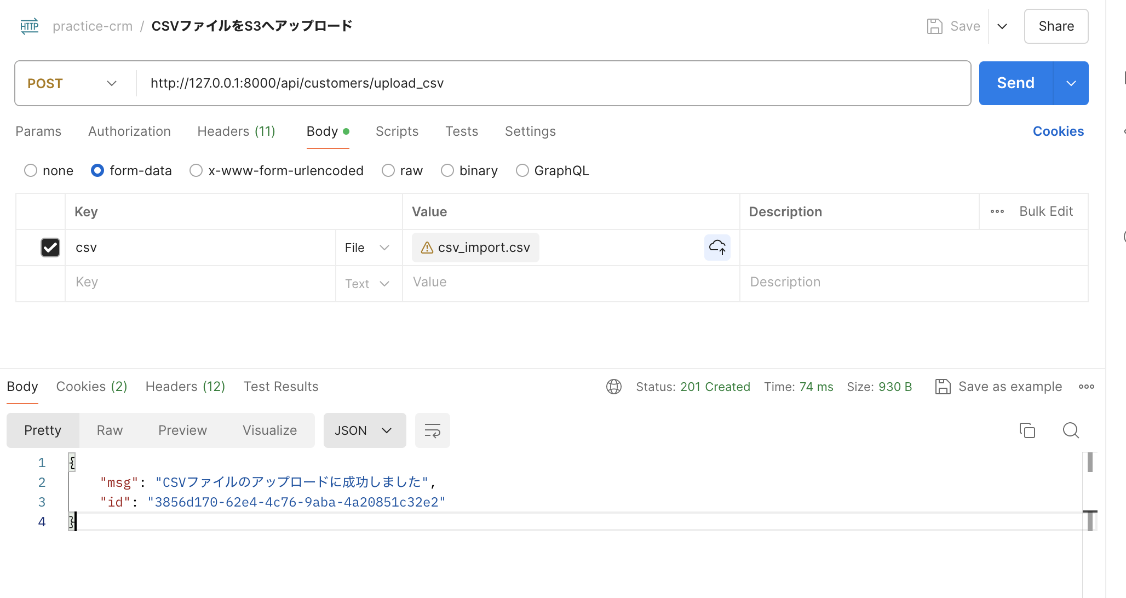This screenshot has height=598, width=1126.
Task: Select the GraphQL body type
Action: click(x=522, y=170)
